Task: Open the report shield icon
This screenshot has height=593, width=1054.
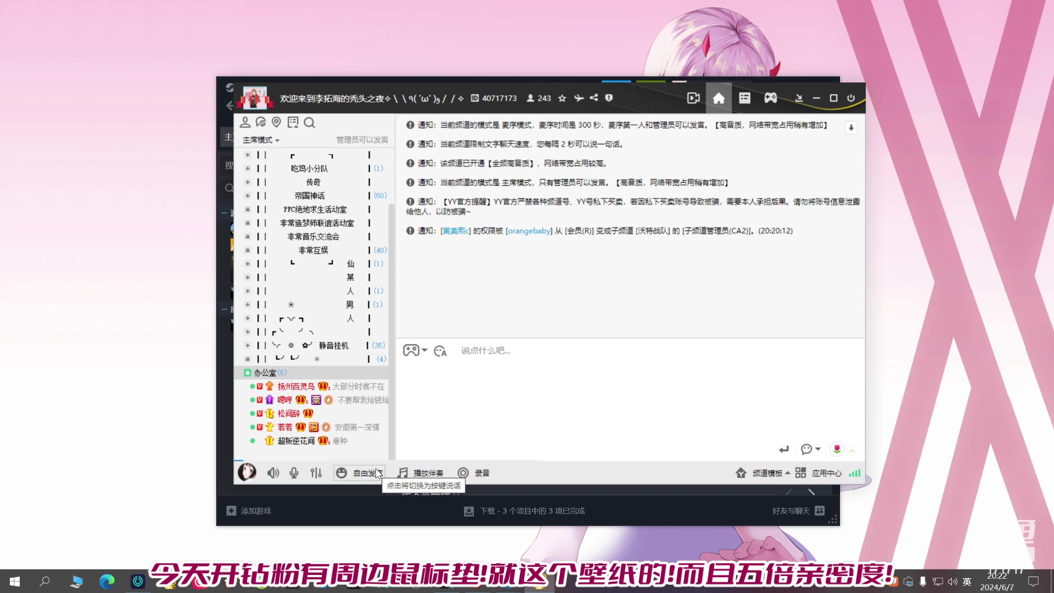Action: pos(609,98)
